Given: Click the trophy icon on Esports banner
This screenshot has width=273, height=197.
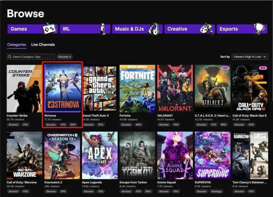Looking at the screenshot, I should coord(259,29).
